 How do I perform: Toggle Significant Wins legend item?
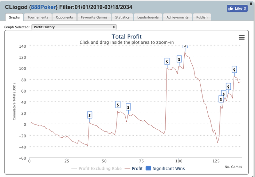click(x=165, y=169)
